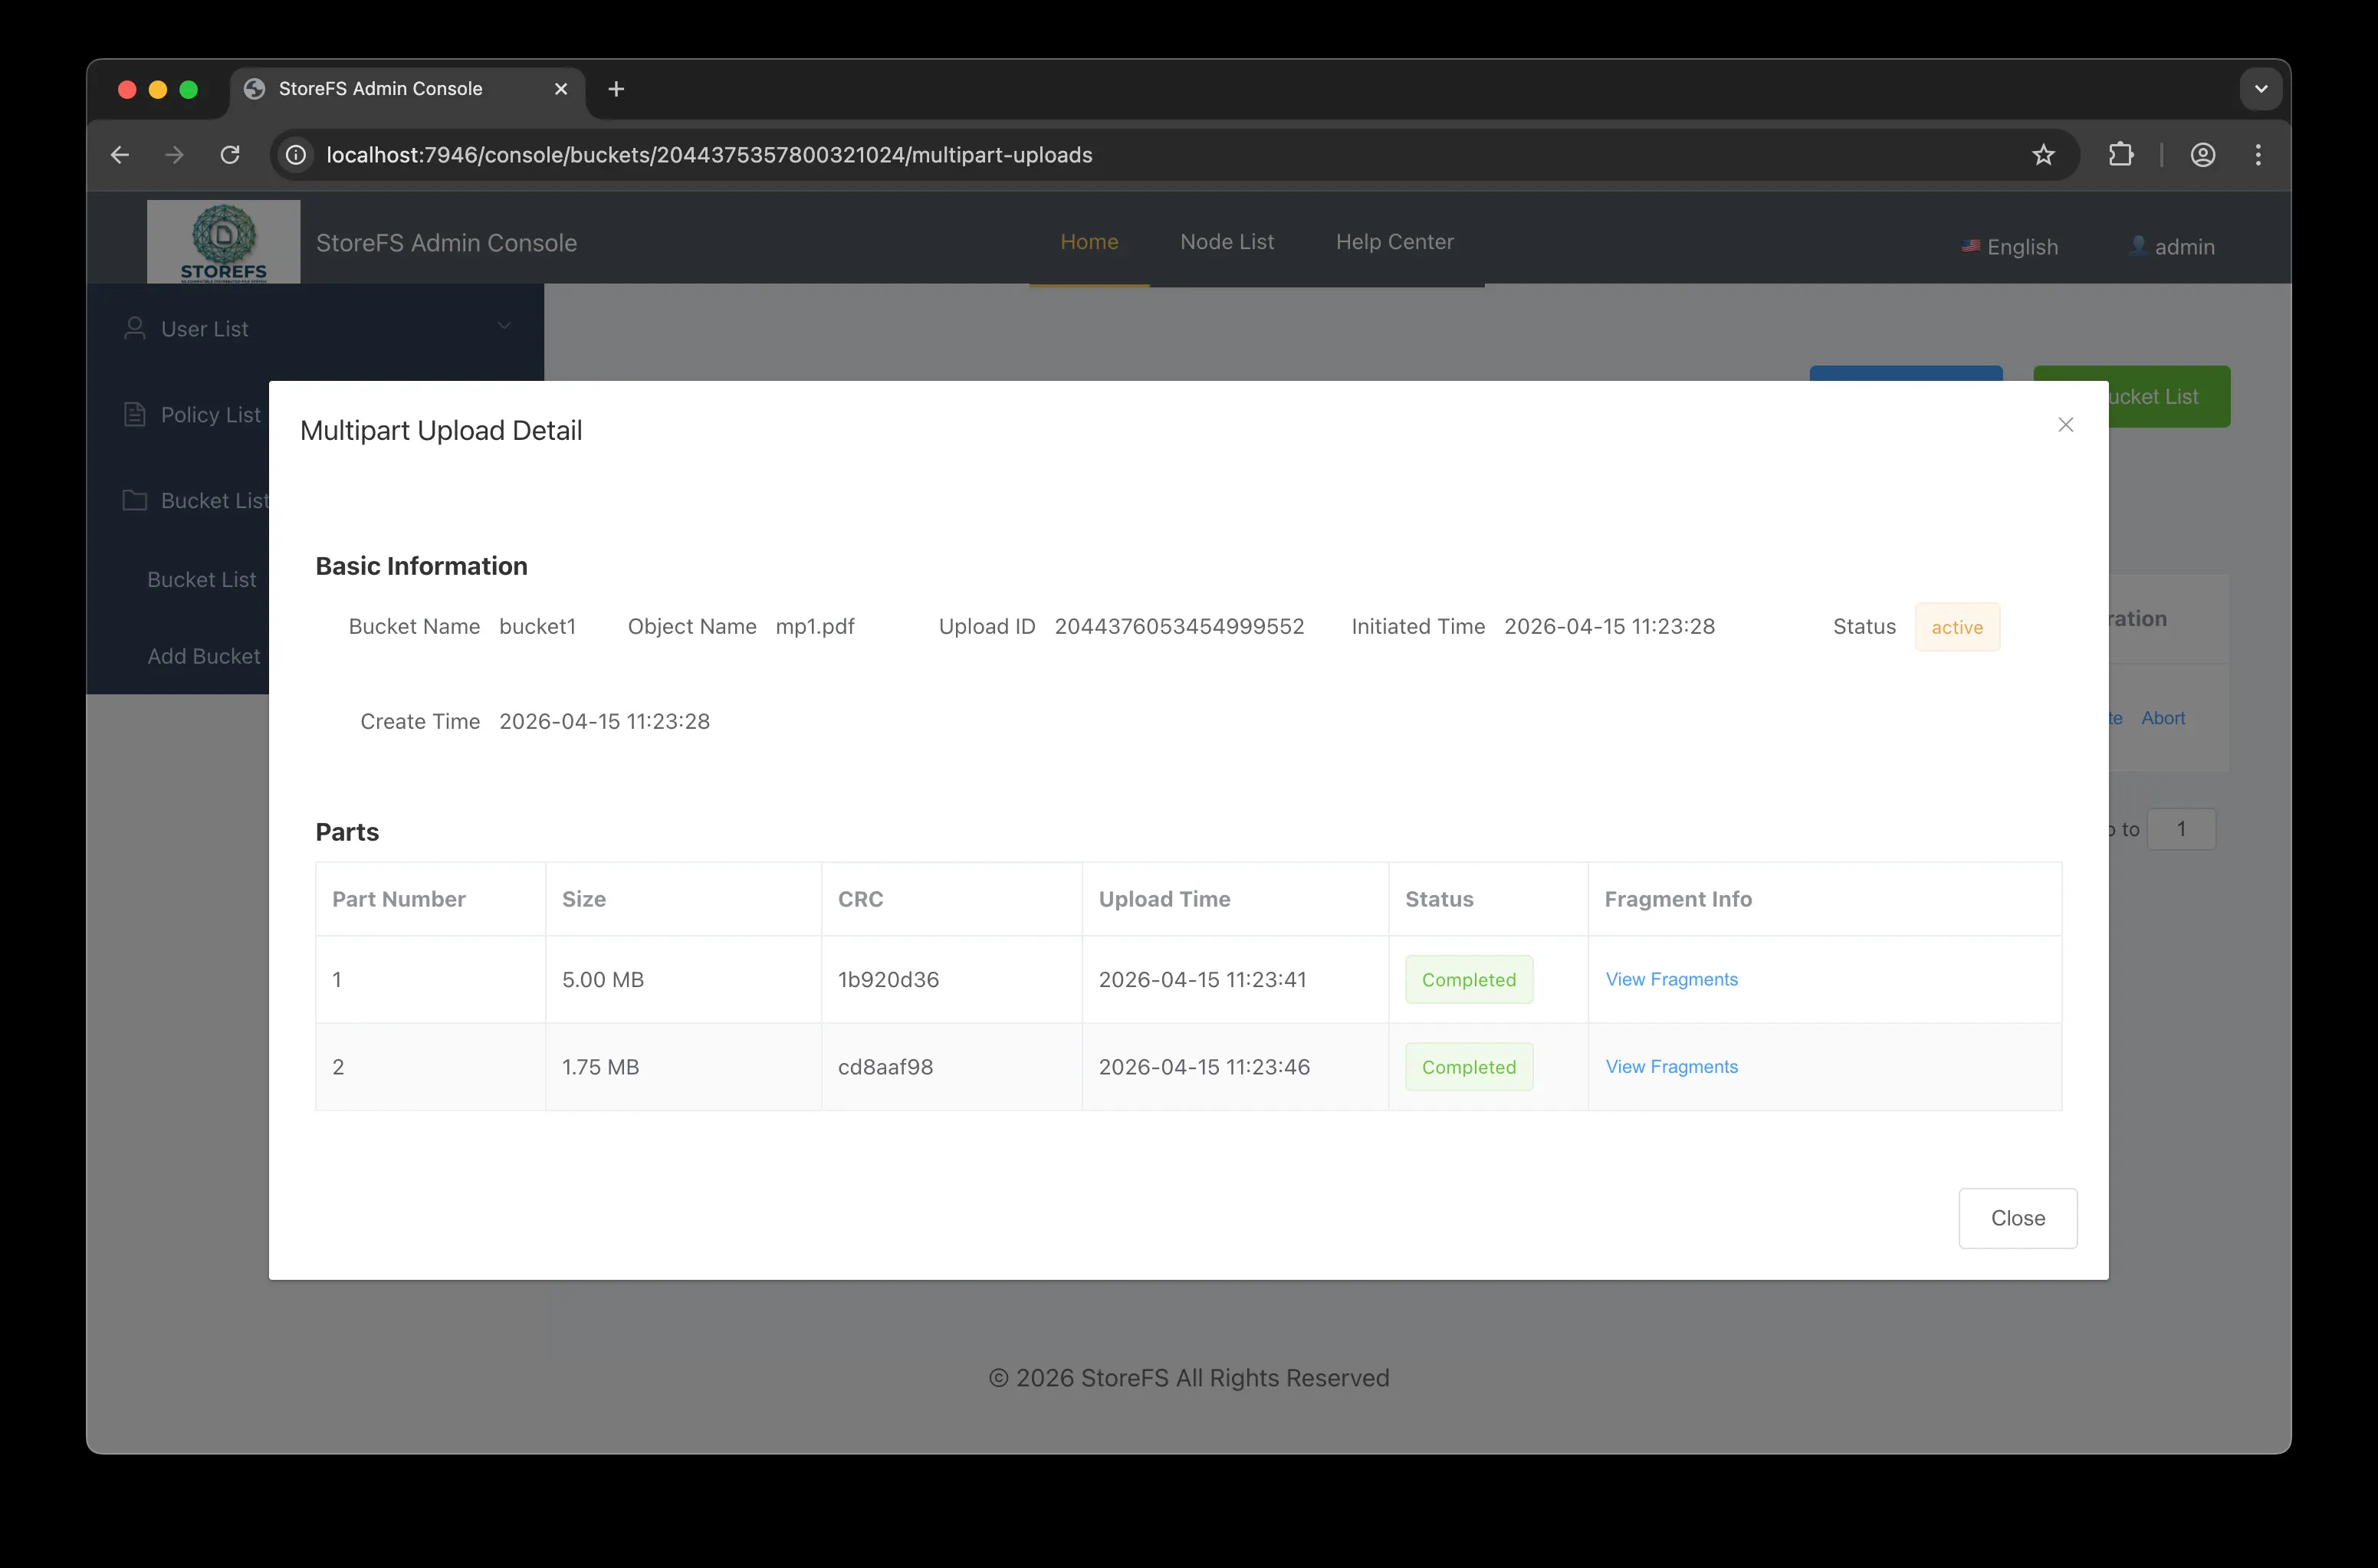
Task: Open a new browser tab with plus
Action: (616, 89)
